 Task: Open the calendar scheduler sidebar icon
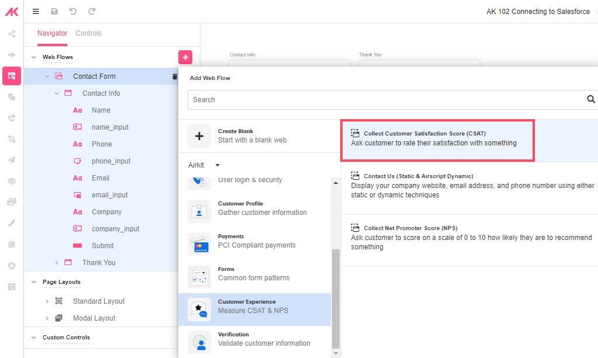point(12,245)
